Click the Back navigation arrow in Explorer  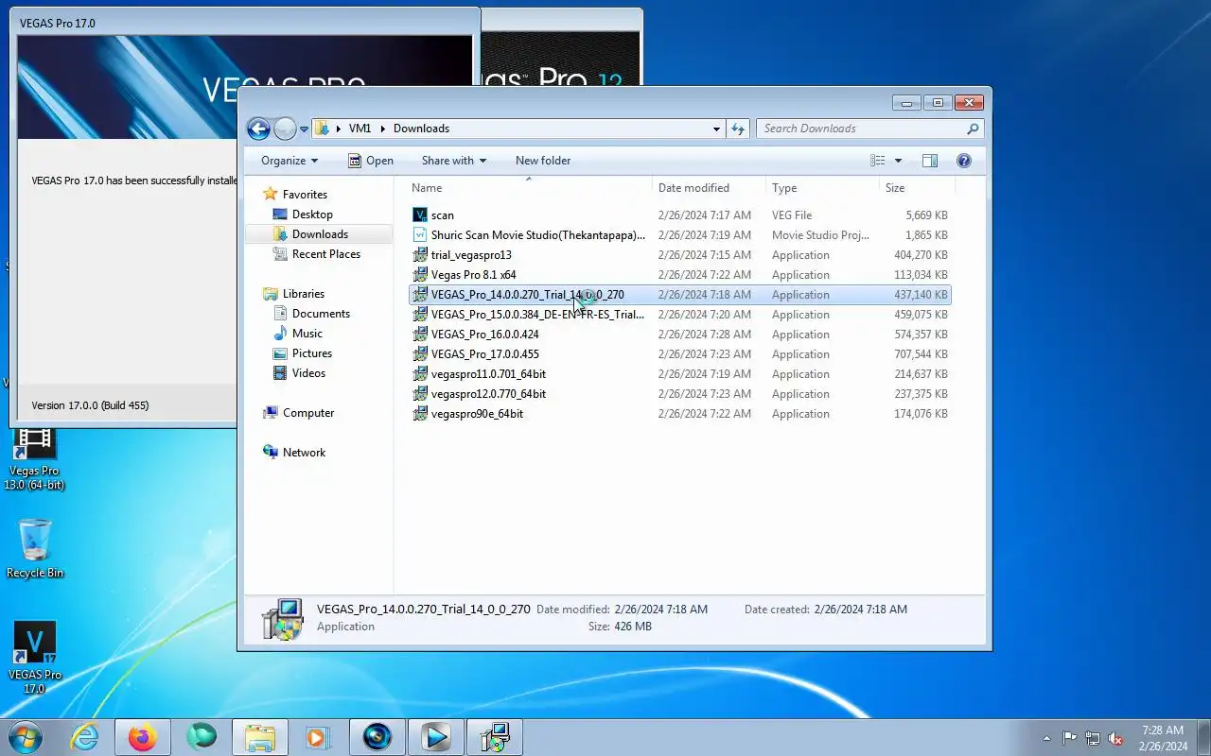coord(258,129)
